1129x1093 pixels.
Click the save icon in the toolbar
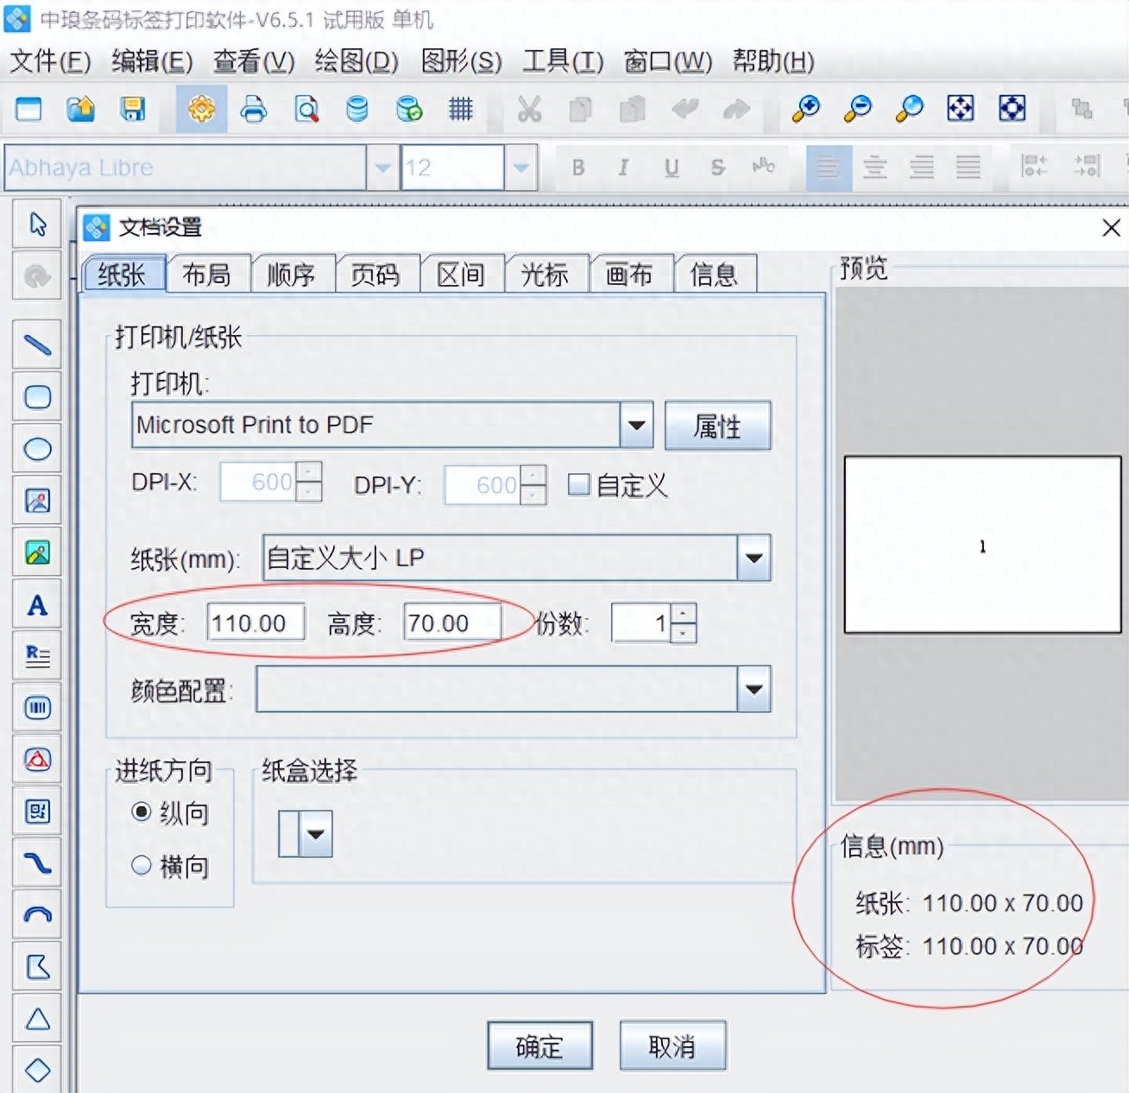click(x=132, y=110)
